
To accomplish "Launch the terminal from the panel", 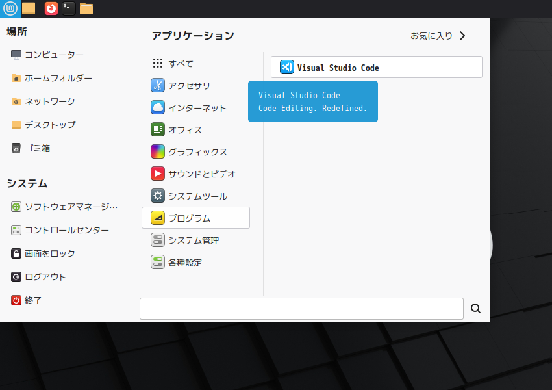I will (x=69, y=8).
